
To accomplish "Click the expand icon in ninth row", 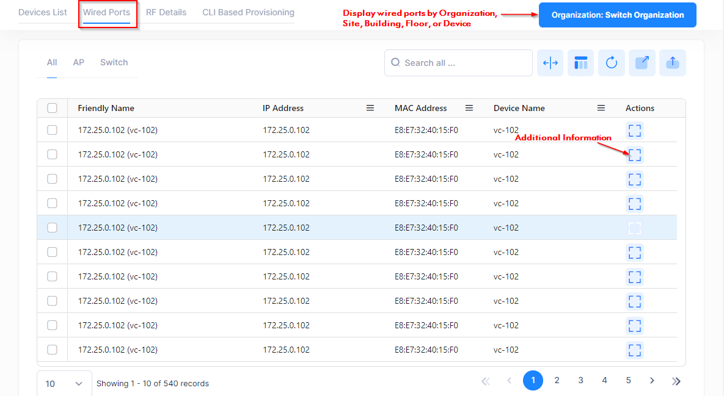I will pyautogui.click(x=635, y=326).
